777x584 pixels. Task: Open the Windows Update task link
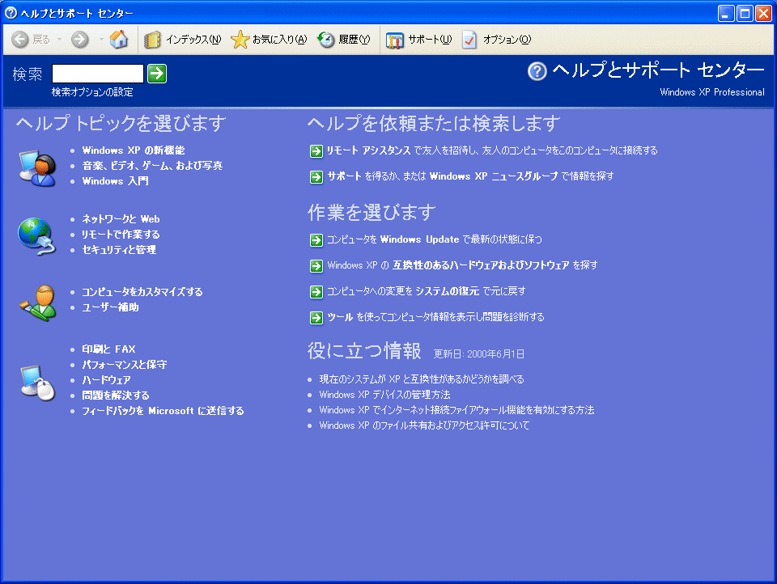point(420,239)
